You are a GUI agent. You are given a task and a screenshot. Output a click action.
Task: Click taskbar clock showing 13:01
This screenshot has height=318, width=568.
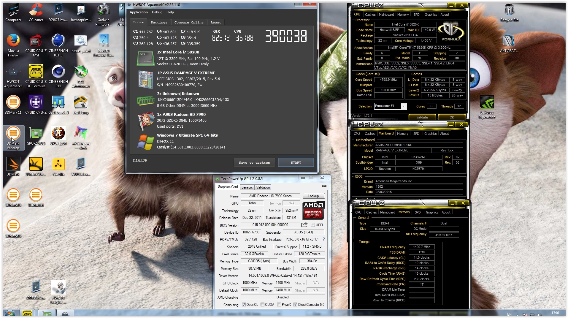pos(555,313)
